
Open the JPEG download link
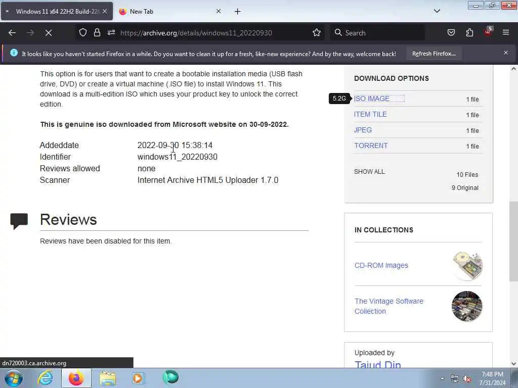click(x=363, y=130)
